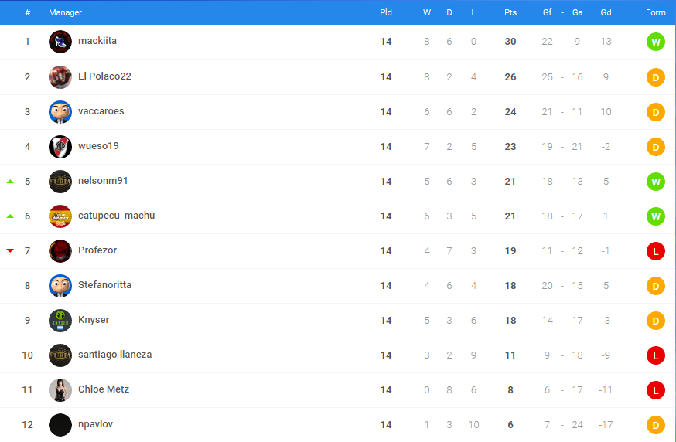Click mackiita's avatar icon
This screenshot has height=442, width=676.
60,42
